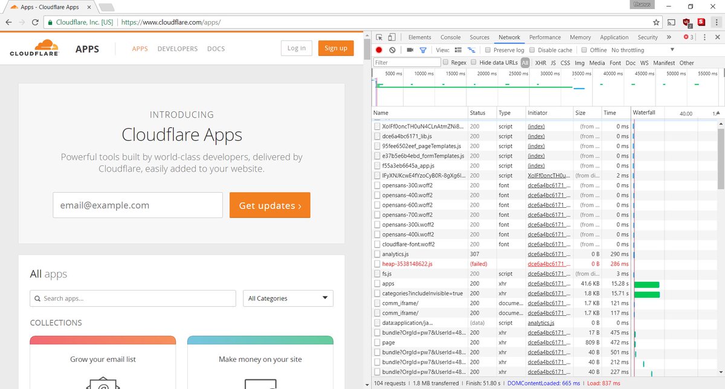Click the Sign up button
The height and width of the screenshot is (389, 725).
coord(336,48)
